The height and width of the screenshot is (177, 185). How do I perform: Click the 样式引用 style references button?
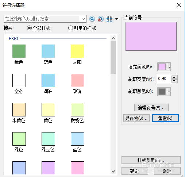click(x=151, y=160)
